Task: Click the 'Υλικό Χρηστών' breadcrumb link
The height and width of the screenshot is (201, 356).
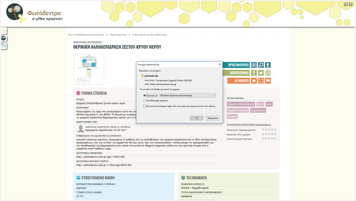Action: click(118, 35)
